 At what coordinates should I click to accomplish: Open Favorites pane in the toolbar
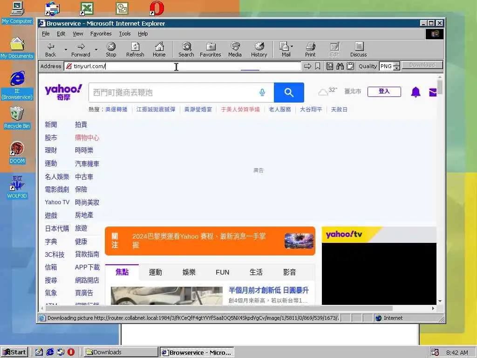coord(210,49)
